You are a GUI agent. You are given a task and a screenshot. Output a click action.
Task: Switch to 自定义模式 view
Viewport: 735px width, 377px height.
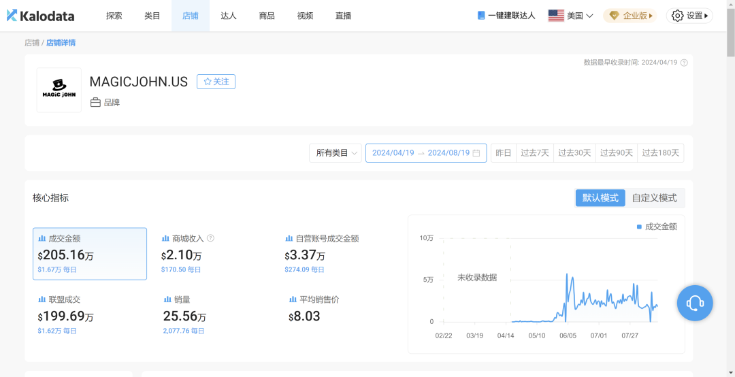(655, 198)
